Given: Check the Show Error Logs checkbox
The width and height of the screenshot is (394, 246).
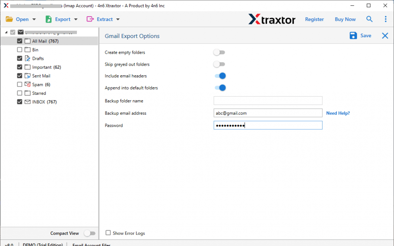Looking at the screenshot, I should [x=108, y=233].
